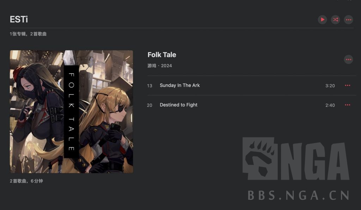Click the NGA paw logo watermark
The width and height of the screenshot is (361, 210).
[260, 159]
